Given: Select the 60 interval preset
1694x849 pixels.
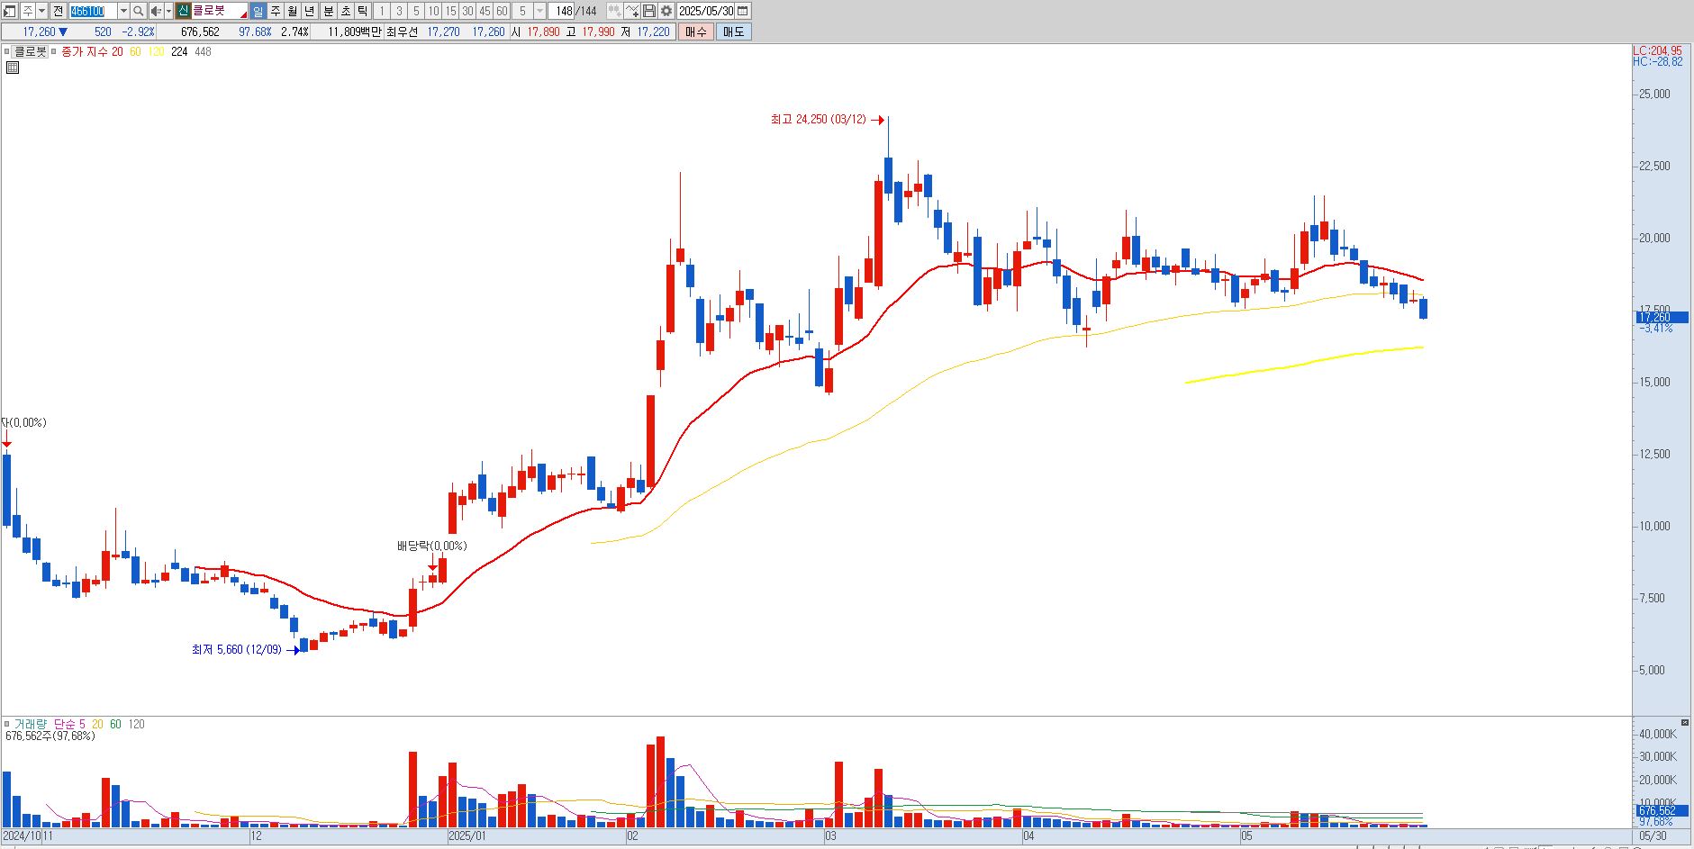Looking at the screenshot, I should pos(502,11).
